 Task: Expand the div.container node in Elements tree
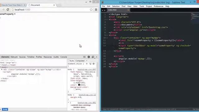click(x=2, y=70)
